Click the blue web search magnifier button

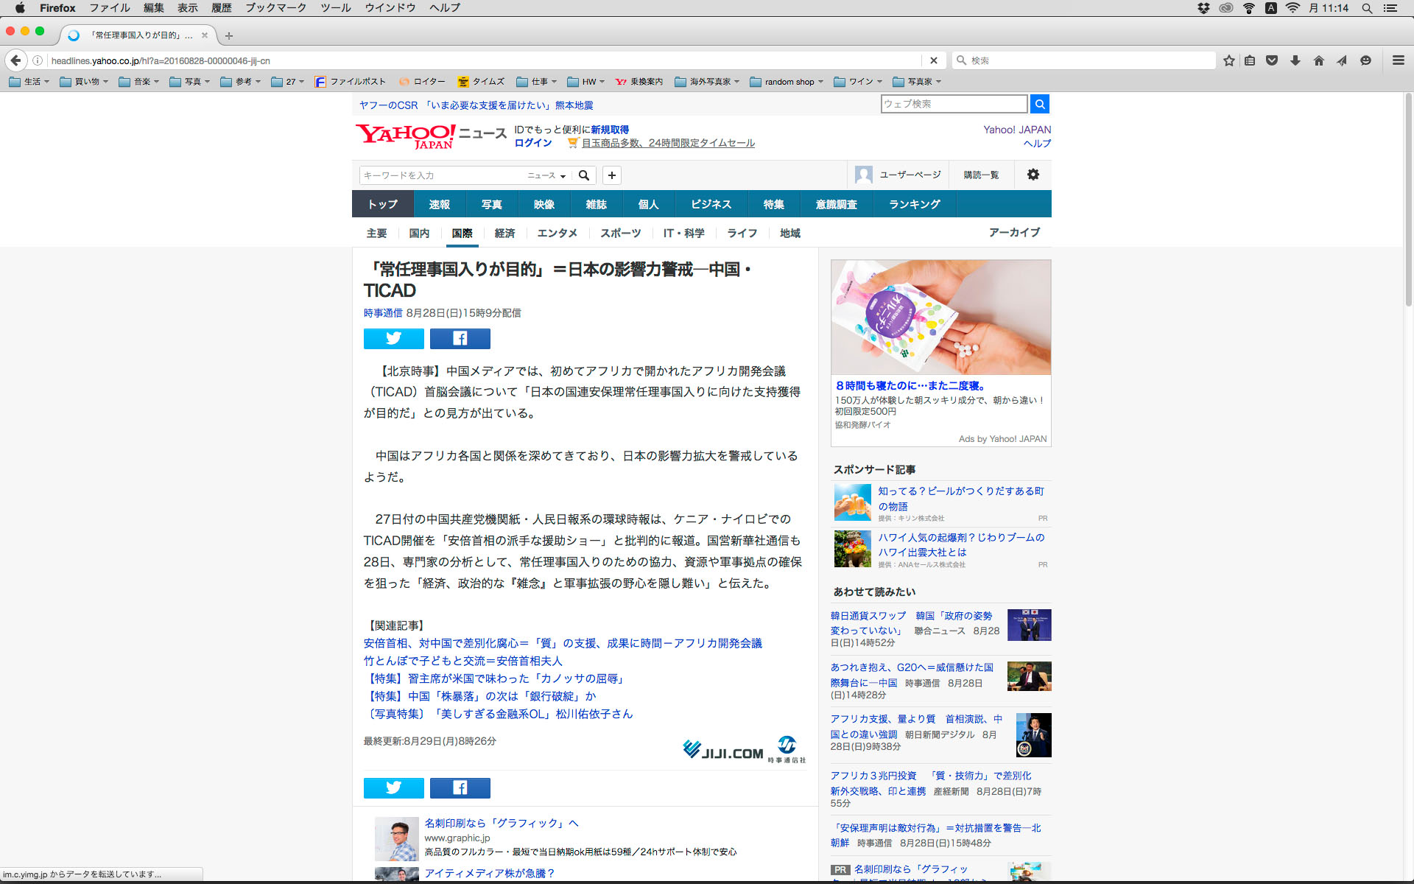[1039, 104]
